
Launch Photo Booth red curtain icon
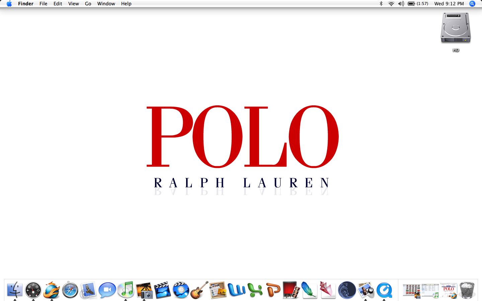291,290
